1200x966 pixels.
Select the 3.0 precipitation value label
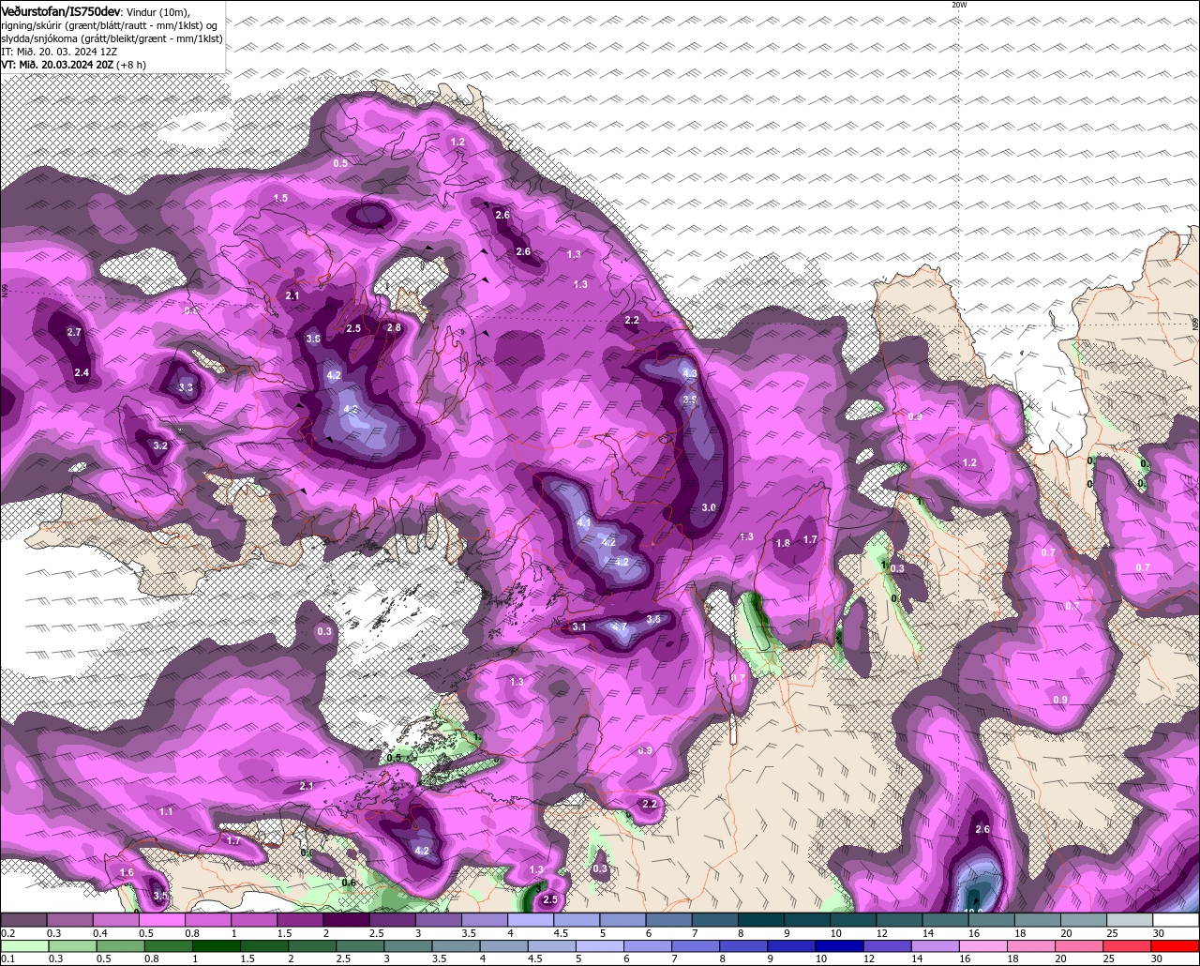(709, 507)
